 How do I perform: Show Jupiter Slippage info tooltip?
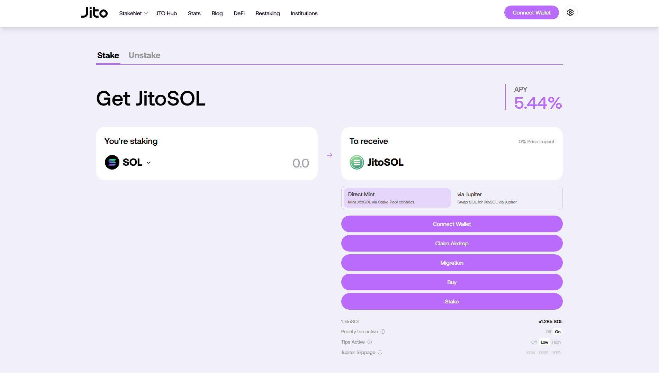[x=380, y=352]
